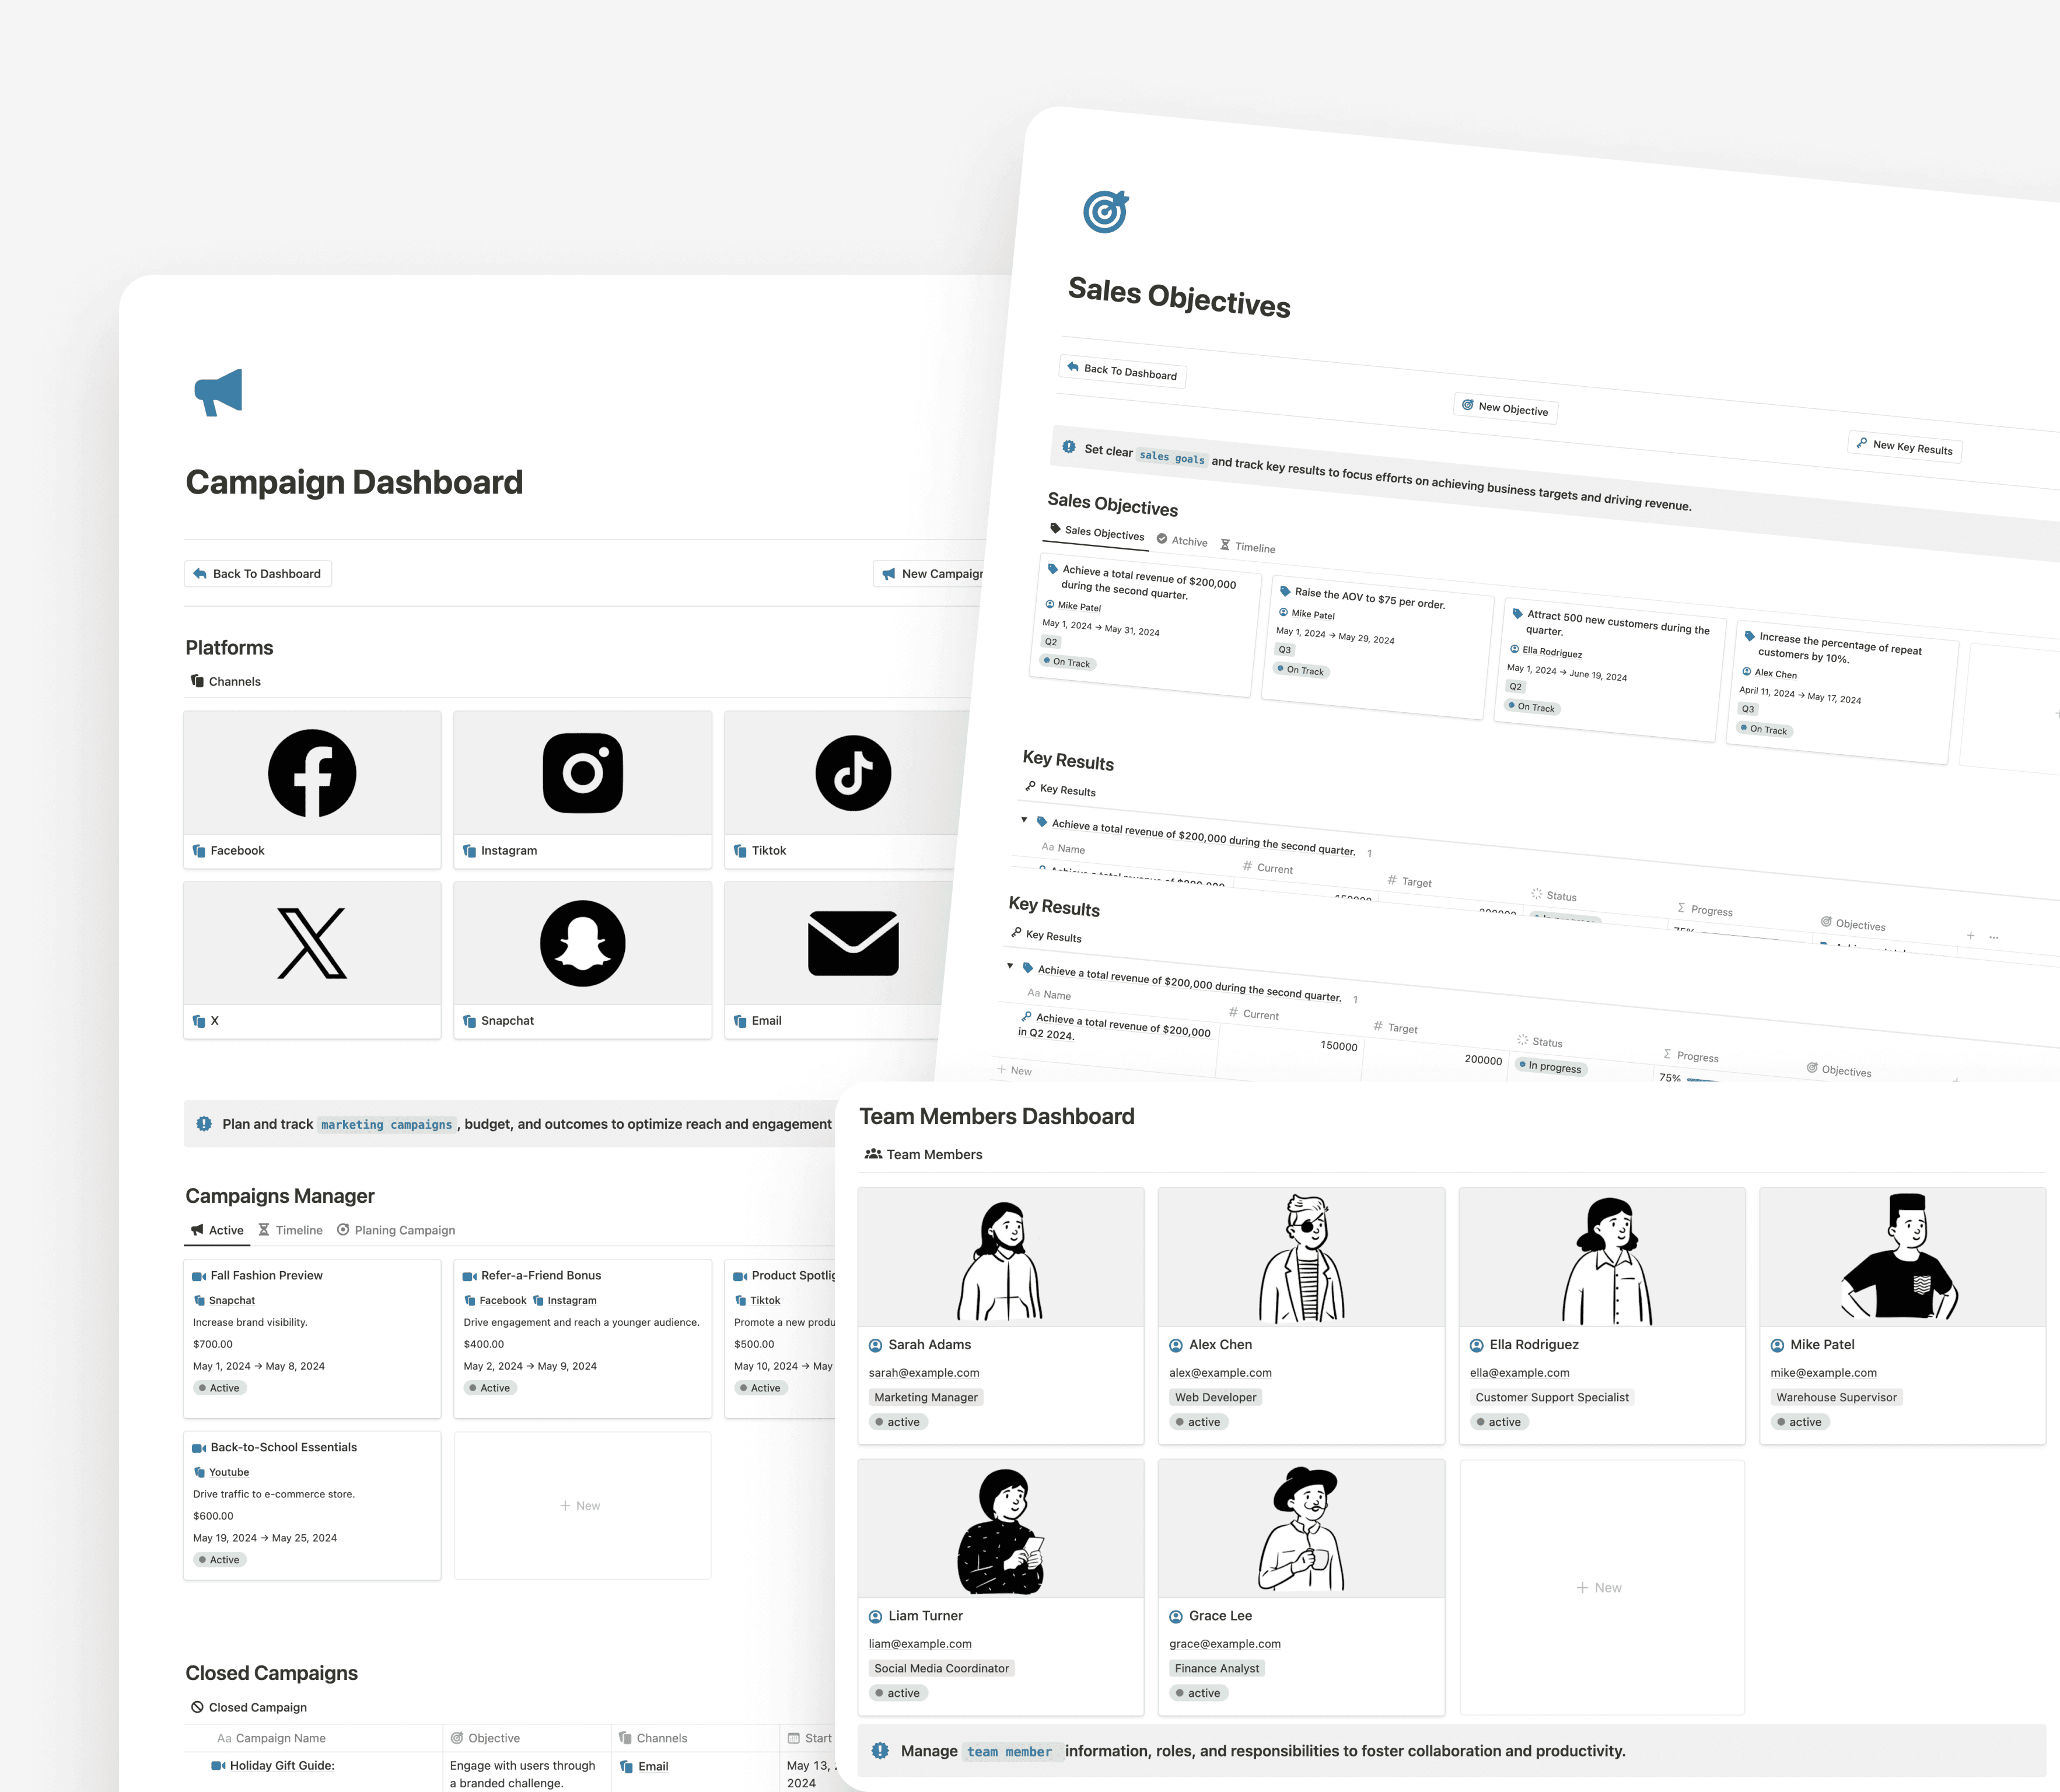Image resolution: width=2060 pixels, height=1792 pixels.
Task: Click the blue megaphone page icon
Action: (x=218, y=392)
